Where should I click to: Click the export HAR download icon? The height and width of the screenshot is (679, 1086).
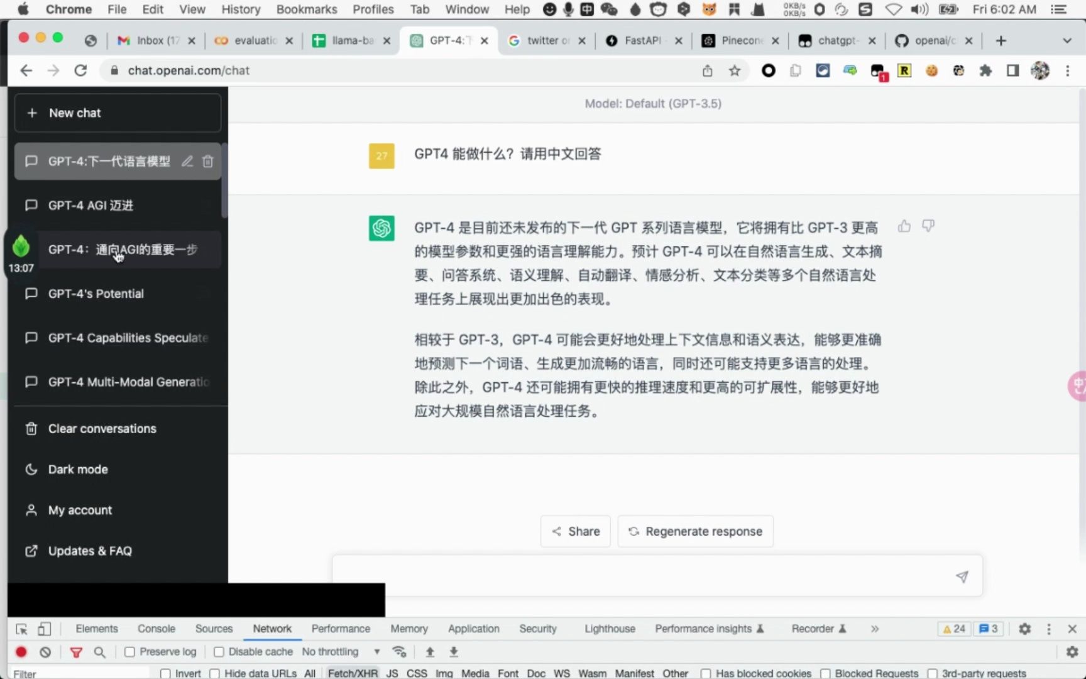454,652
